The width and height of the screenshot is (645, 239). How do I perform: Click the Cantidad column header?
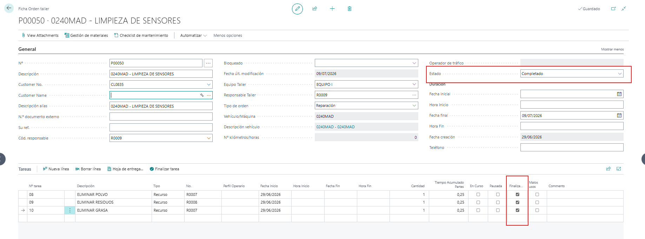point(418,186)
